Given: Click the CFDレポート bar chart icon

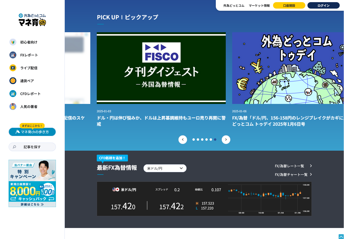Looking at the screenshot, I should tap(13, 94).
